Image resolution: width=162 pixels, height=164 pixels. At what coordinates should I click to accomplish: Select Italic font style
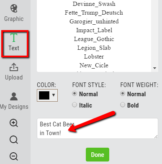pos(75,105)
